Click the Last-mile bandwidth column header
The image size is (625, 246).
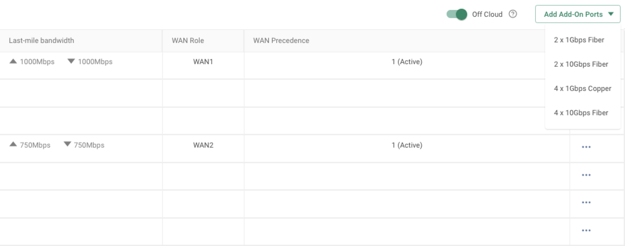pyautogui.click(x=41, y=40)
